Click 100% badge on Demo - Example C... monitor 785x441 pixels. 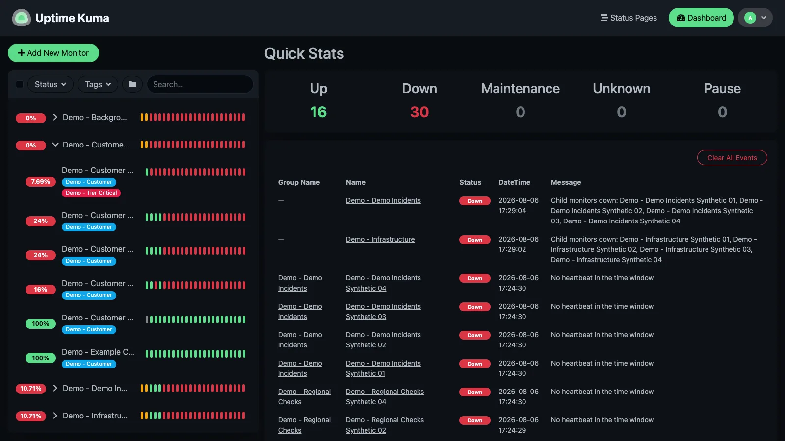pyautogui.click(x=41, y=358)
